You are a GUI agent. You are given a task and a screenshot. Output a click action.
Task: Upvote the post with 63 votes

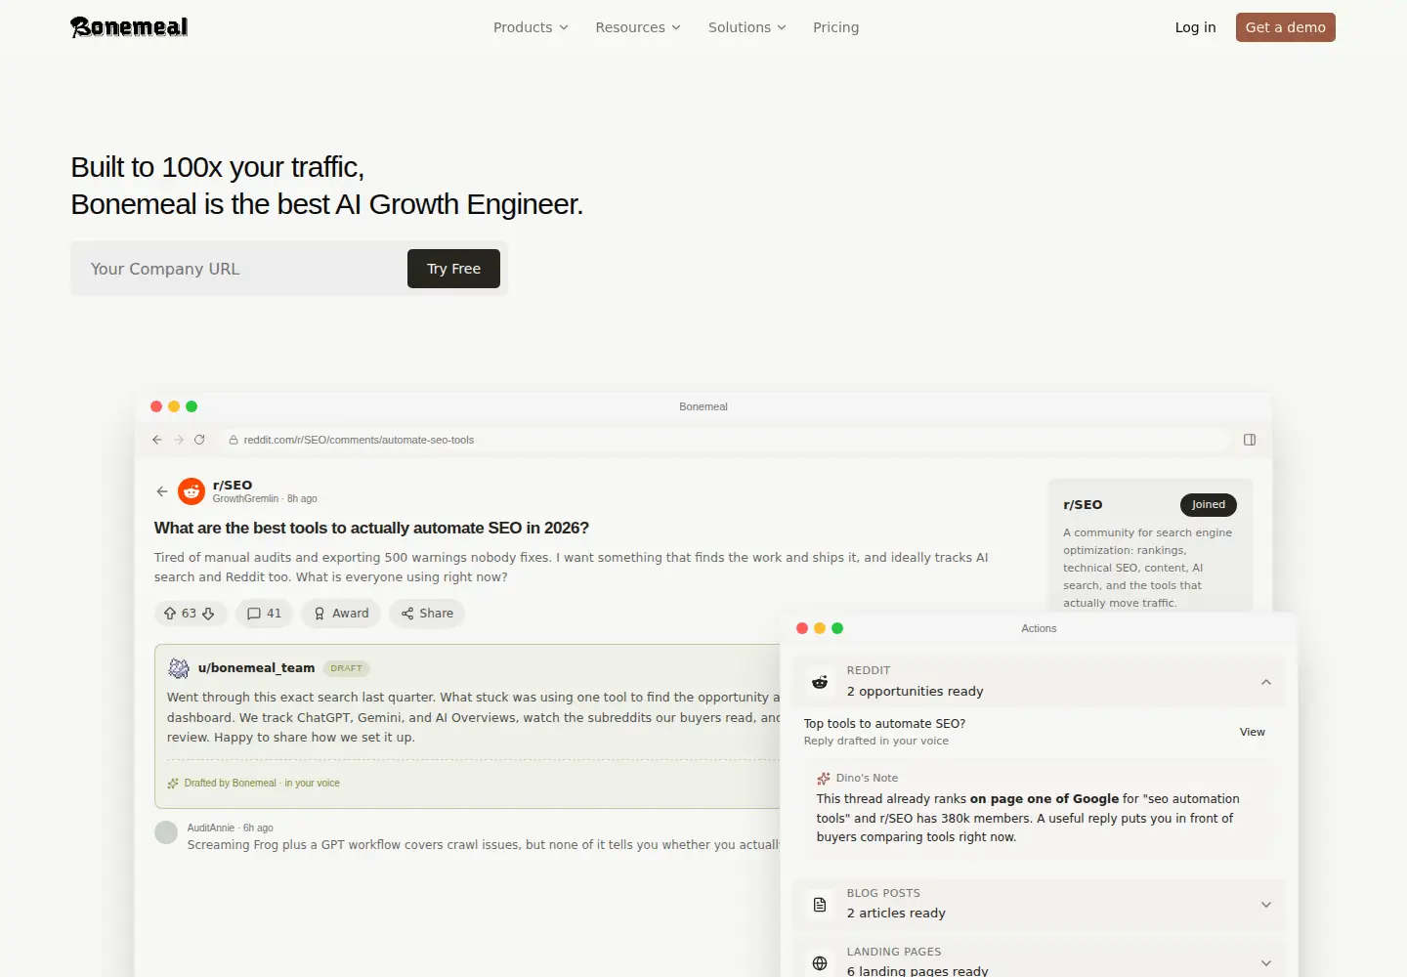pos(170,614)
